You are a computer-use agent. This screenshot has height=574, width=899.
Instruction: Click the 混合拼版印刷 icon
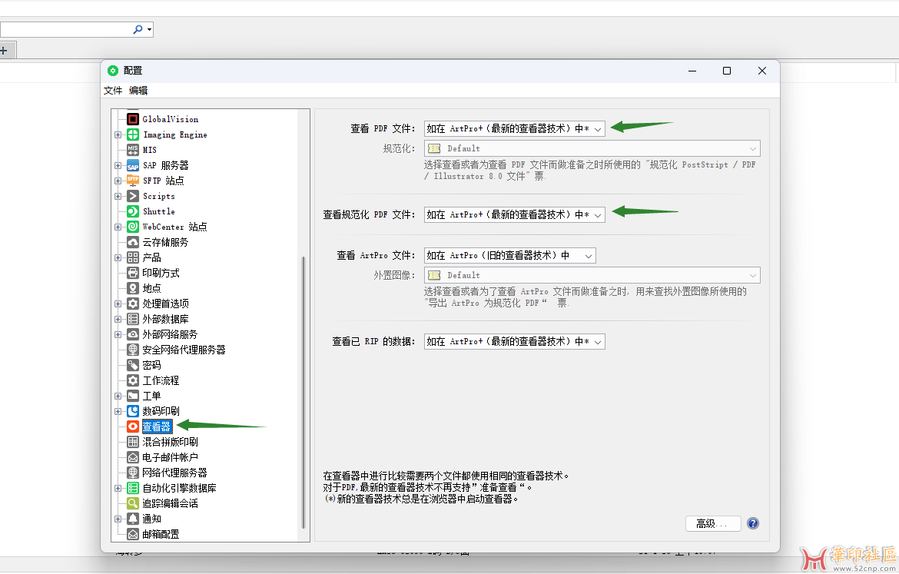tap(133, 442)
